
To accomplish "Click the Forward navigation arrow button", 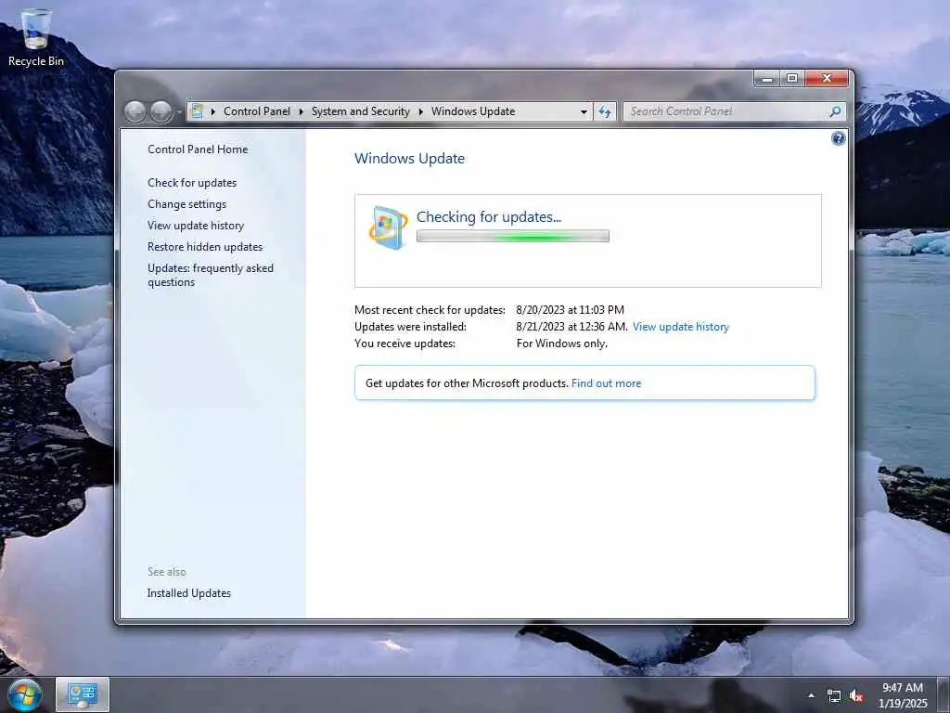I will click(x=161, y=111).
